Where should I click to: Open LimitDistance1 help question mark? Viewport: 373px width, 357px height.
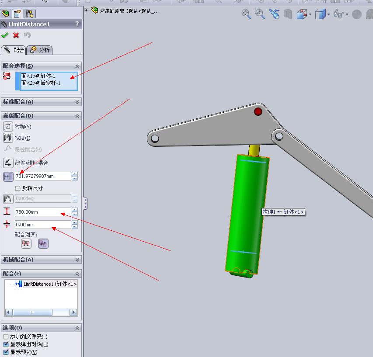click(77, 24)
